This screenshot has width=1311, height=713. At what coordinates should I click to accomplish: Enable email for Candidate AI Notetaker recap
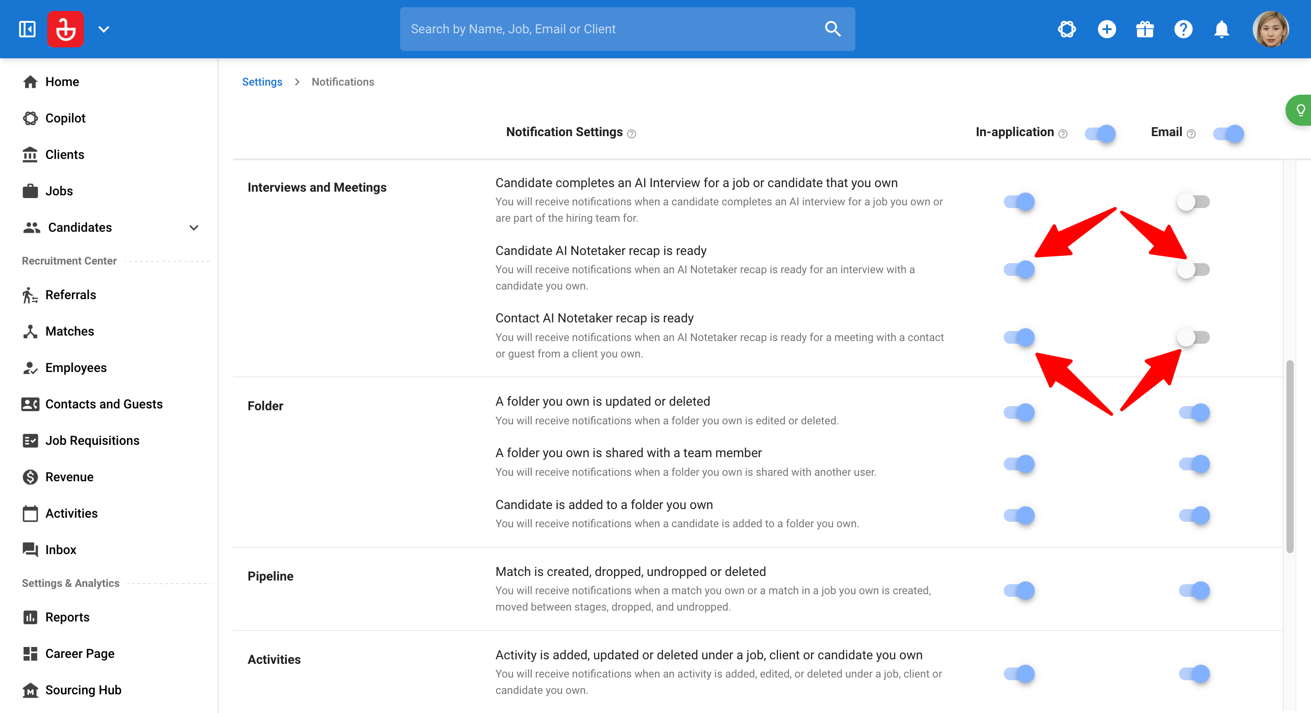1193,269
